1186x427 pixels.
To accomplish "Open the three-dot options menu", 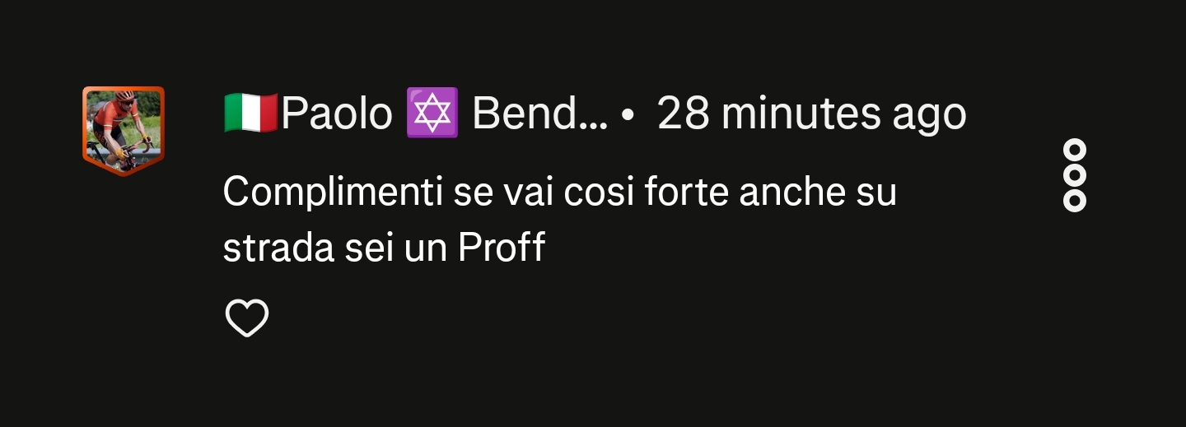I will 1075,176.
